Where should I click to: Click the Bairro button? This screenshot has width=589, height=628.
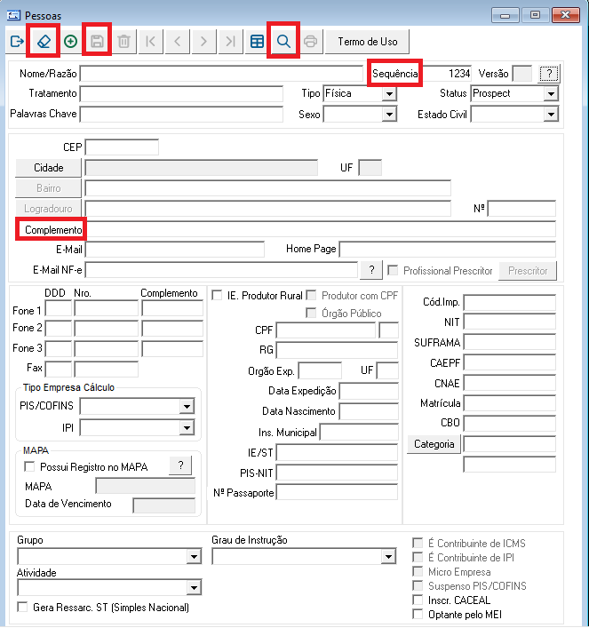pyautogui.click(x=49, y=187)
